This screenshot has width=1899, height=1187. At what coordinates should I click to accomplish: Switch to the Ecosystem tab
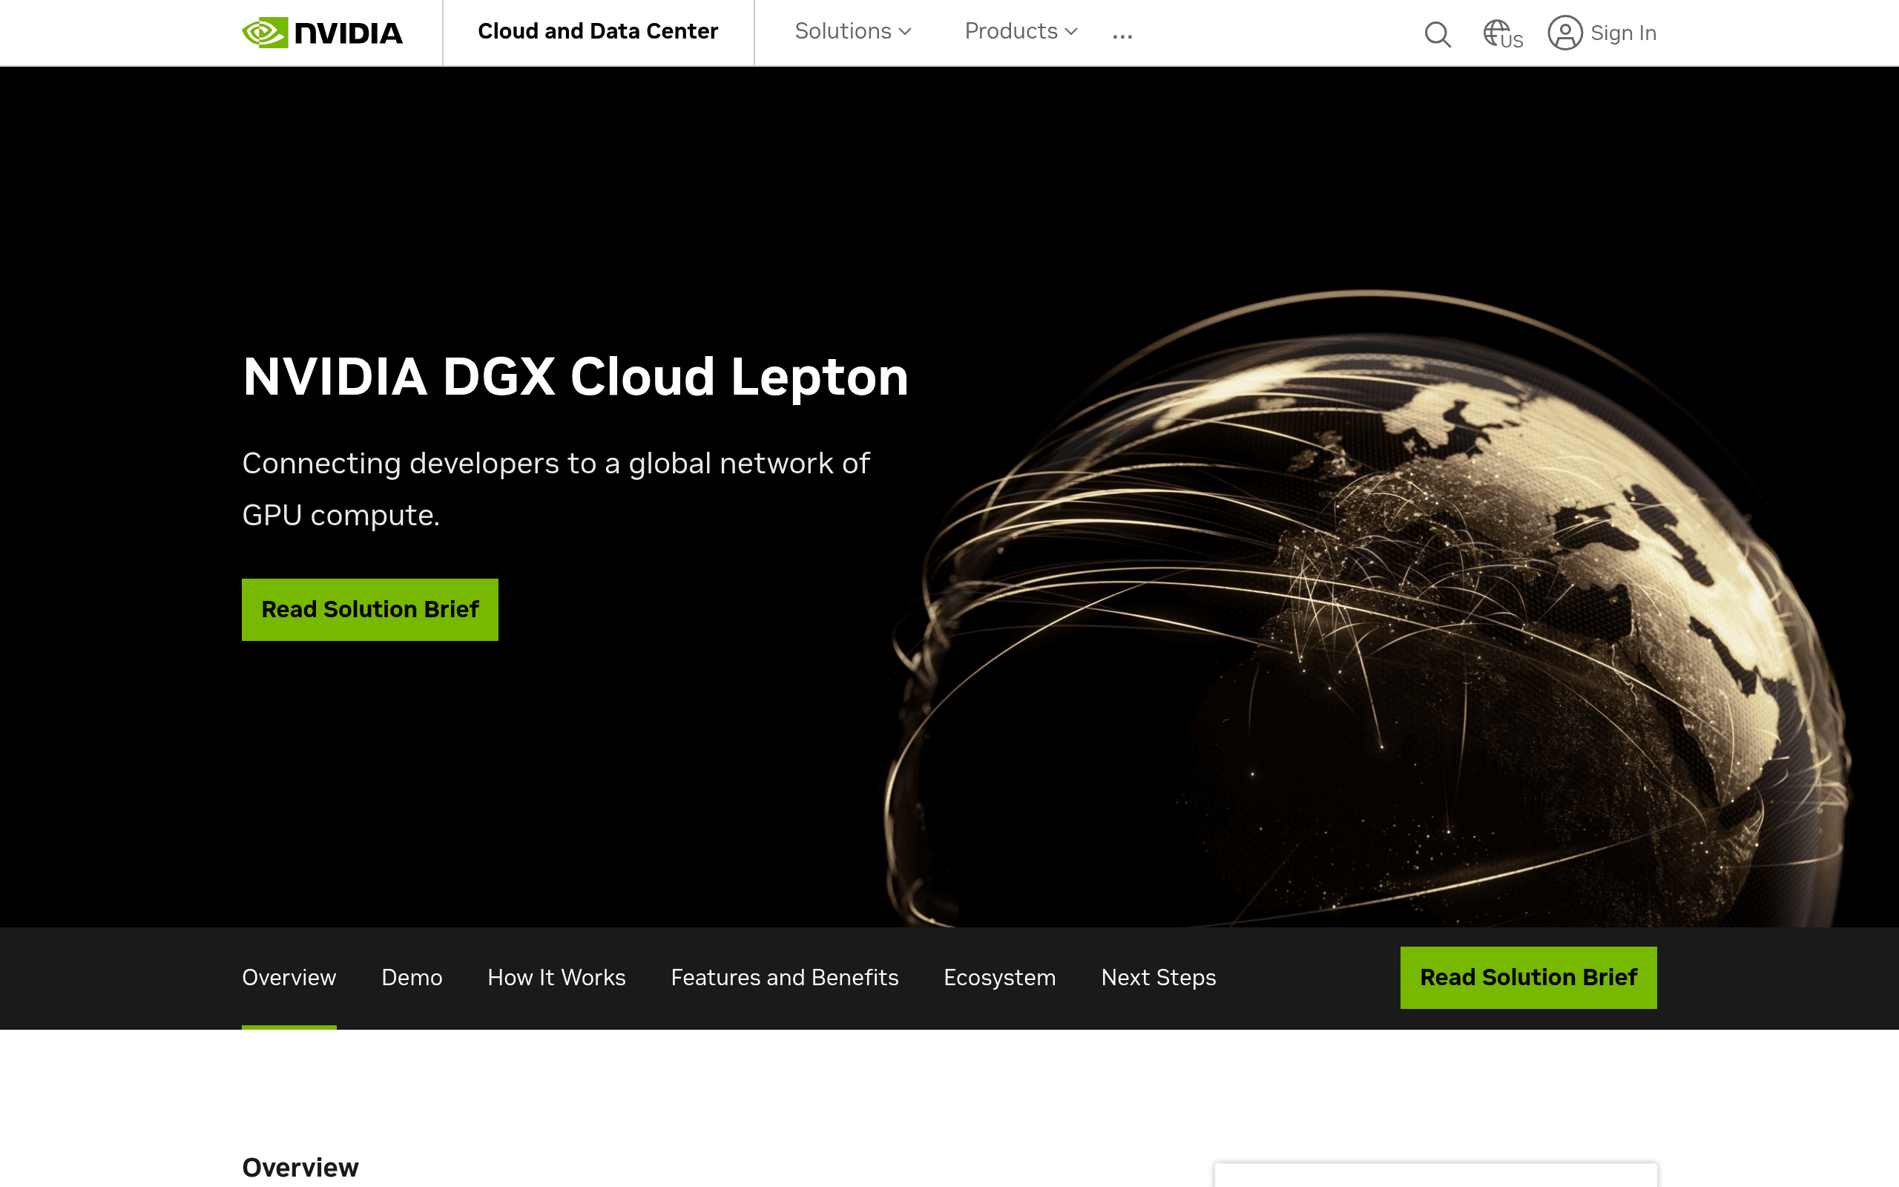1000,977
